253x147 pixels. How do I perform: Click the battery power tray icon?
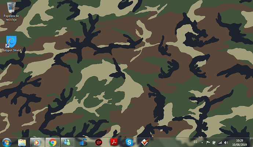point(214,142)
